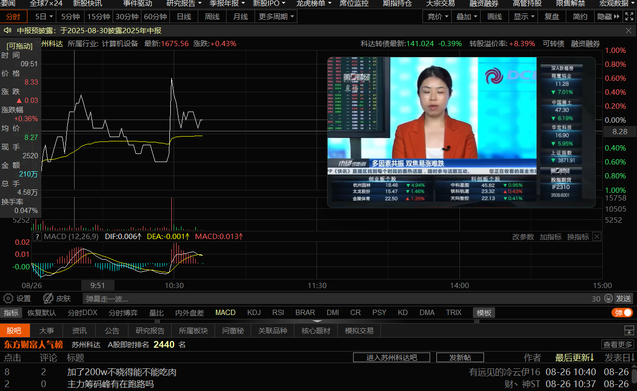Click the 恢复默认 button
The image size is (637, 391).
41,313
